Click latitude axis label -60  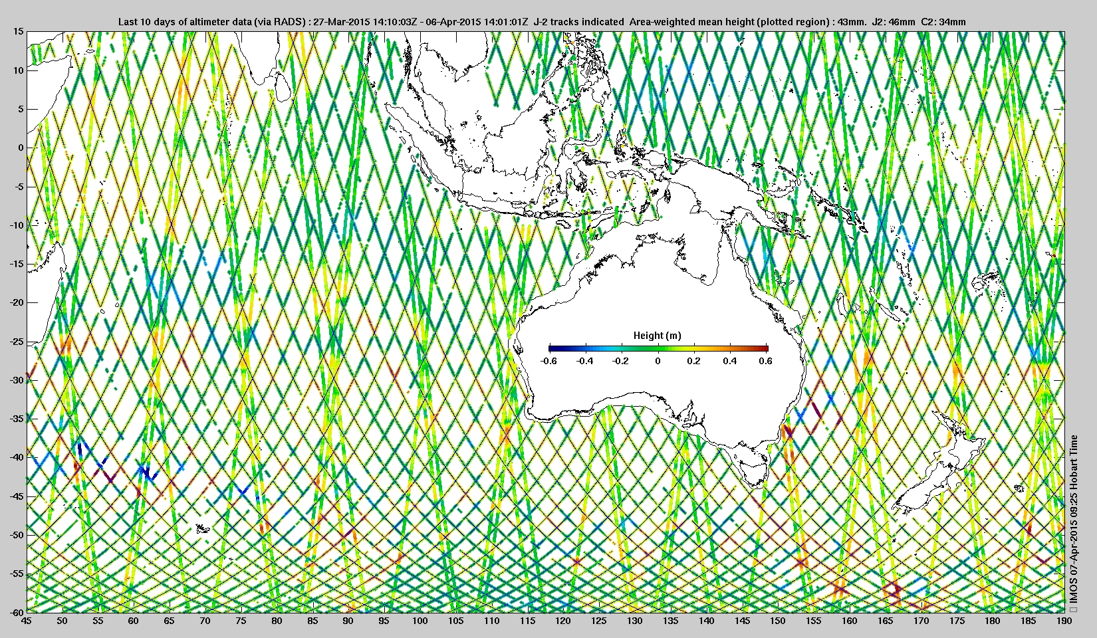tap(16, 611)
